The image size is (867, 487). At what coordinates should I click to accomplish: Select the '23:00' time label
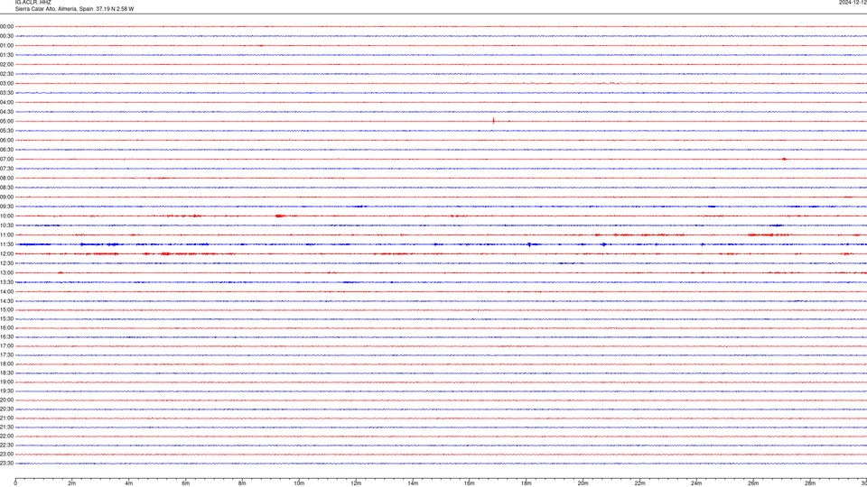pyautogui.click(x=6, y=455)
